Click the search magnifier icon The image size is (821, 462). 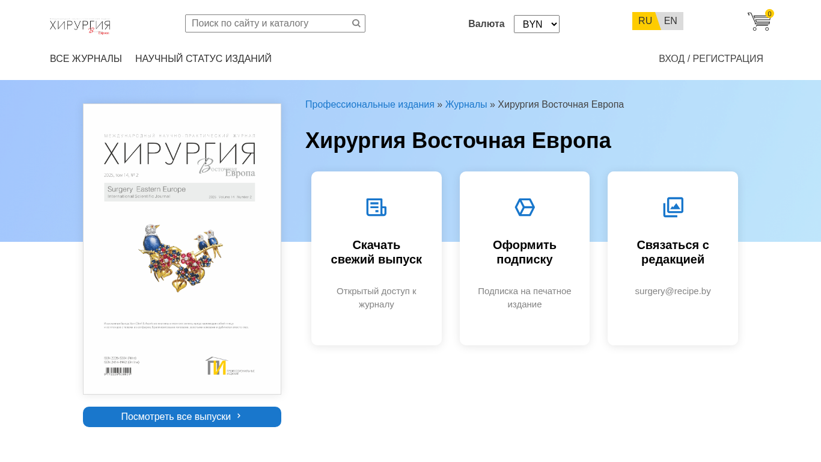click(356, 23)
